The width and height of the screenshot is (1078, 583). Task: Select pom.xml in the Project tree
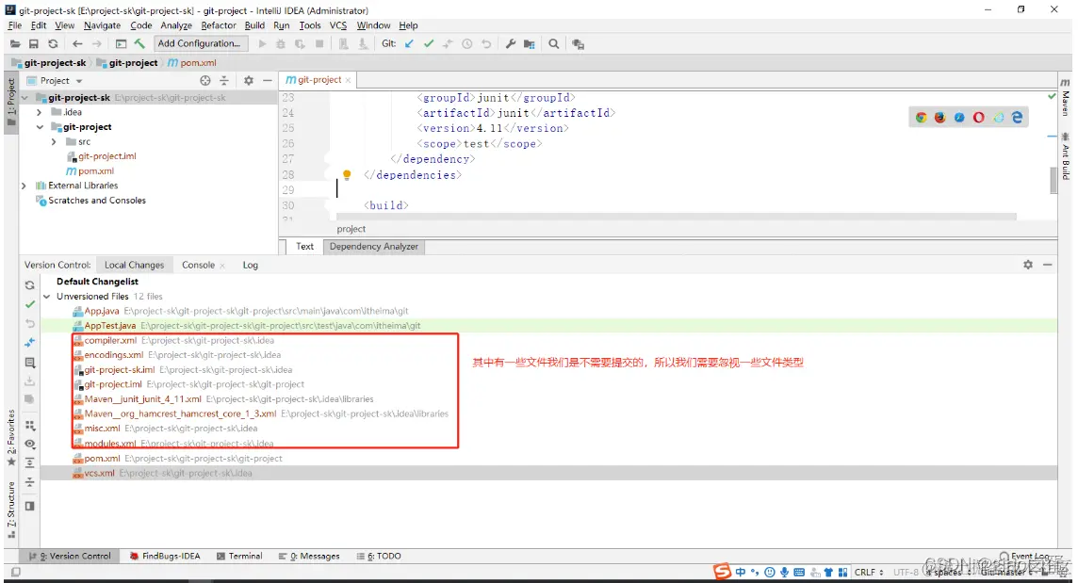coord(90,171)
